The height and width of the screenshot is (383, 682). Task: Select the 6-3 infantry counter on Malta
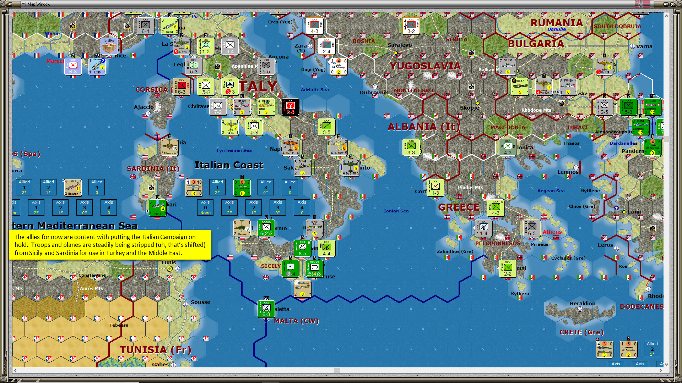[266, 309]
